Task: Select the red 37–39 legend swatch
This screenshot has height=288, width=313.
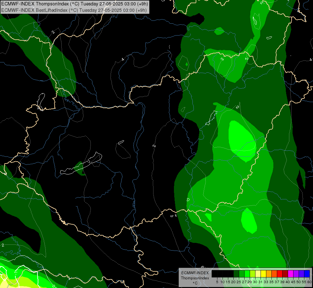Action: (x=280, y=274)
